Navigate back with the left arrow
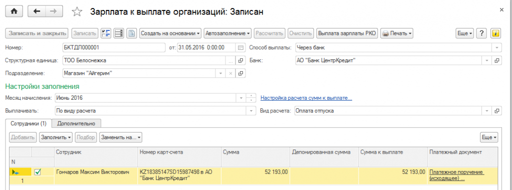 click(37, 11)
